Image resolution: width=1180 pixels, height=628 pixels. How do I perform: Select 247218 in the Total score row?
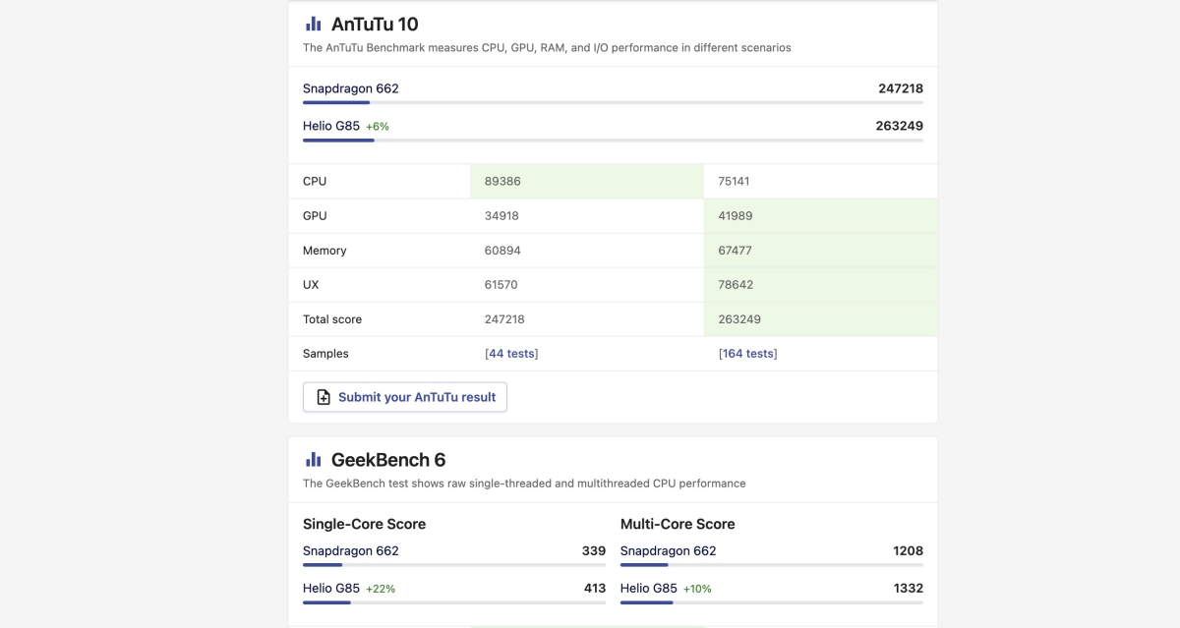[505, 319]
